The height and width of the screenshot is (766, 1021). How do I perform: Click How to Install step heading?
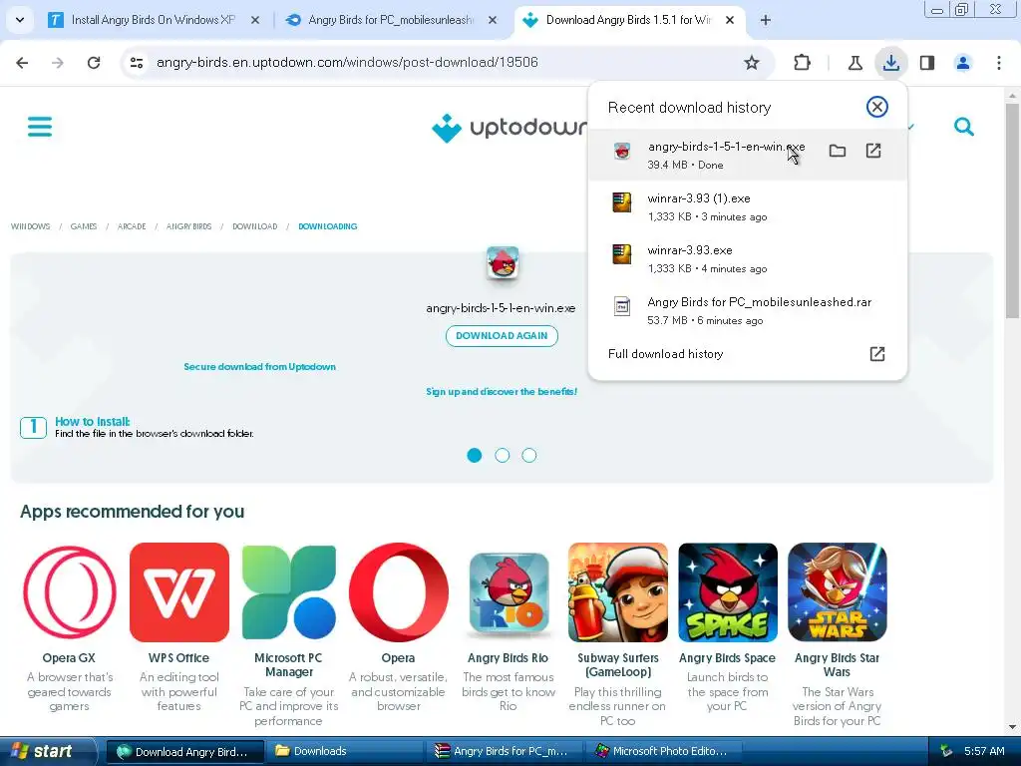coord(93,422)
